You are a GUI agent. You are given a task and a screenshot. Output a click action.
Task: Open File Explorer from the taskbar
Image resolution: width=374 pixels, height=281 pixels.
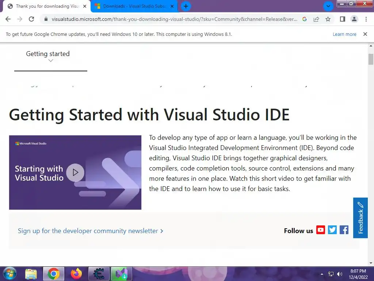pyautogui.click(x=31, y=274)
